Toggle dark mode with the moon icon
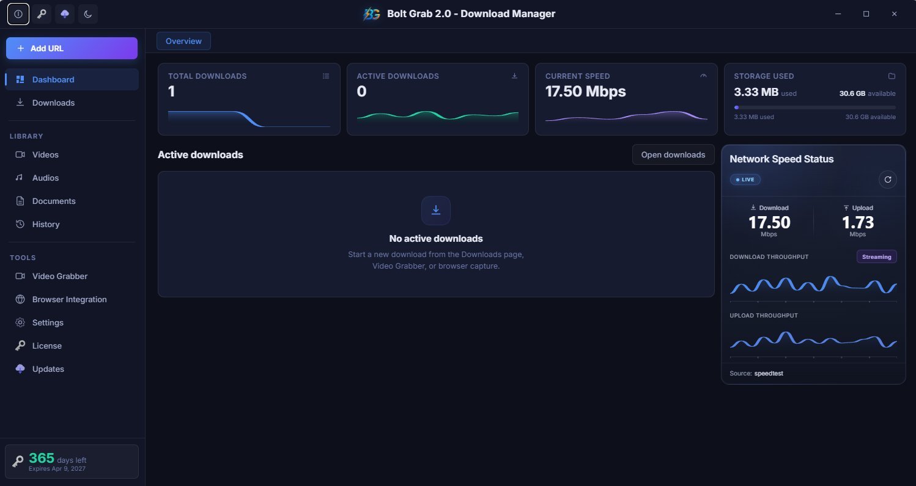The width and height of the screenshot is (916, 486). click(88, 13)
